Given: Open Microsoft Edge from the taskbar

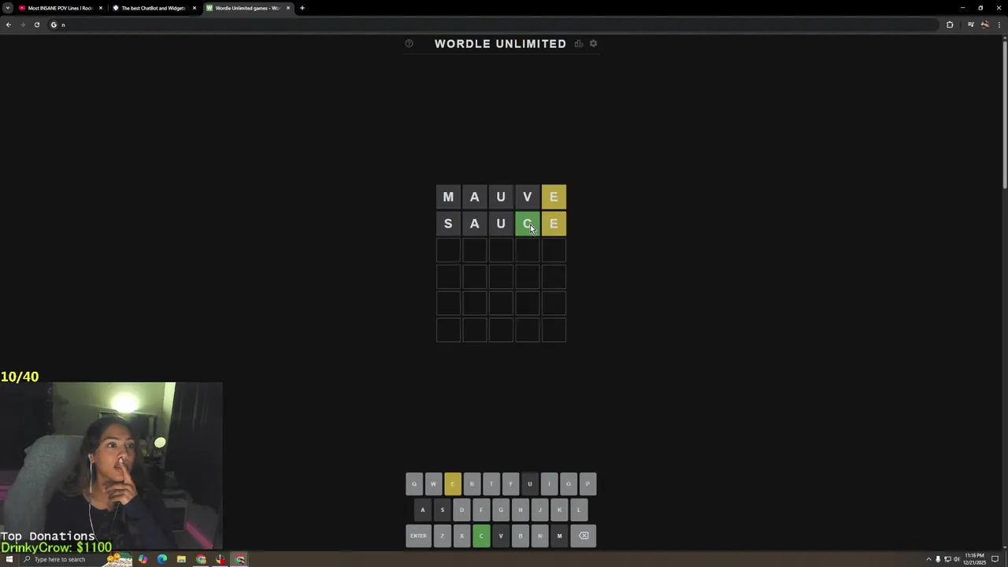Looking at the screenshot, I should 162,559.
